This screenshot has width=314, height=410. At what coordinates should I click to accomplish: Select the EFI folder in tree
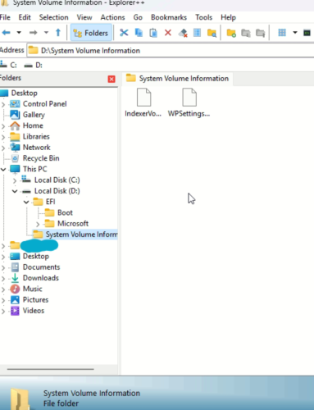click(50, 202)
